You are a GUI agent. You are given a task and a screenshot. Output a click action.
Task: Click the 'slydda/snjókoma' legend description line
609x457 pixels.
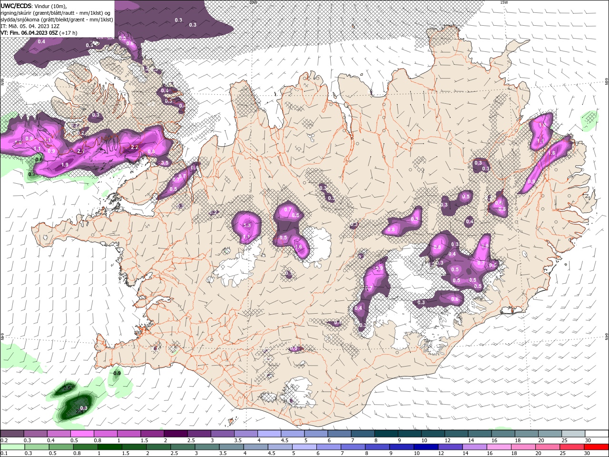click(x=57, y=20)
